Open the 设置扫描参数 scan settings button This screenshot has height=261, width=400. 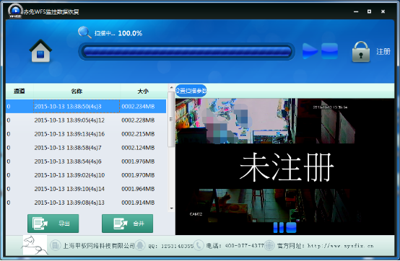191,91
